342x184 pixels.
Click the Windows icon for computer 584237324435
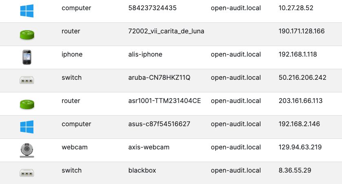(x=27, y=11)
